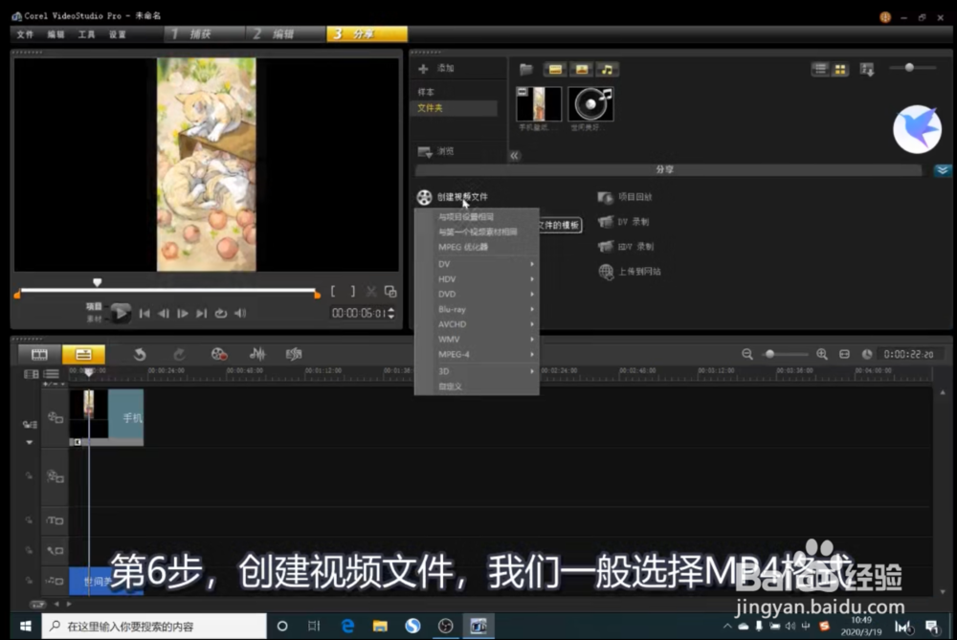Switch the library to list view
The width and height of the screenshot is (957, 640).
click(x=820, y=69)
